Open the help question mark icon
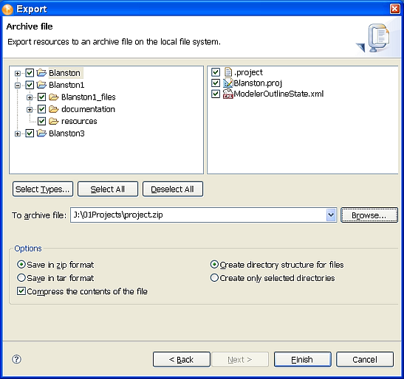 tap(17, 359)
